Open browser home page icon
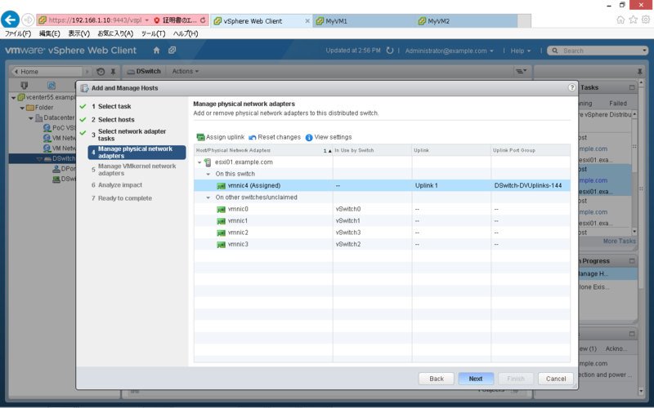654x408 pixels. [620, 20]
